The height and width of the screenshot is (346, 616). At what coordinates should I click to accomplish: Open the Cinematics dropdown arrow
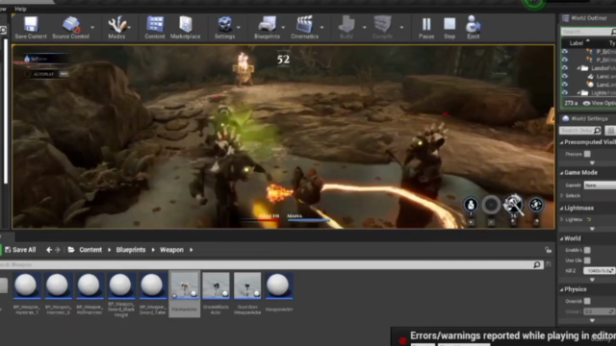tap(321, 27)
